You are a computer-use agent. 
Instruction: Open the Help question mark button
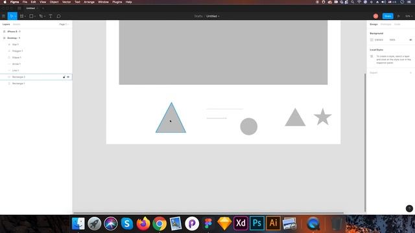[x=409, y=208]
